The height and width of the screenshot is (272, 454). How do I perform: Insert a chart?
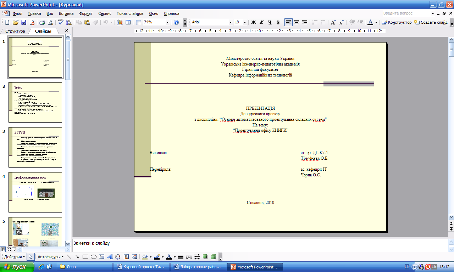(120, 22)
